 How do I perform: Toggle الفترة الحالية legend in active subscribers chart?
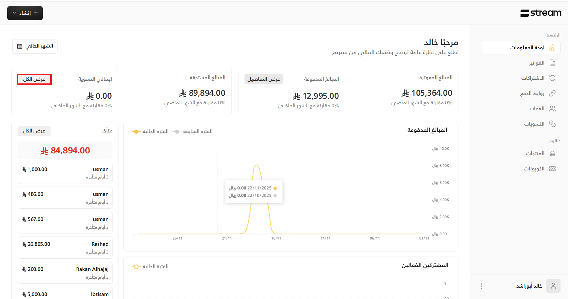click(x=150, y=267)
